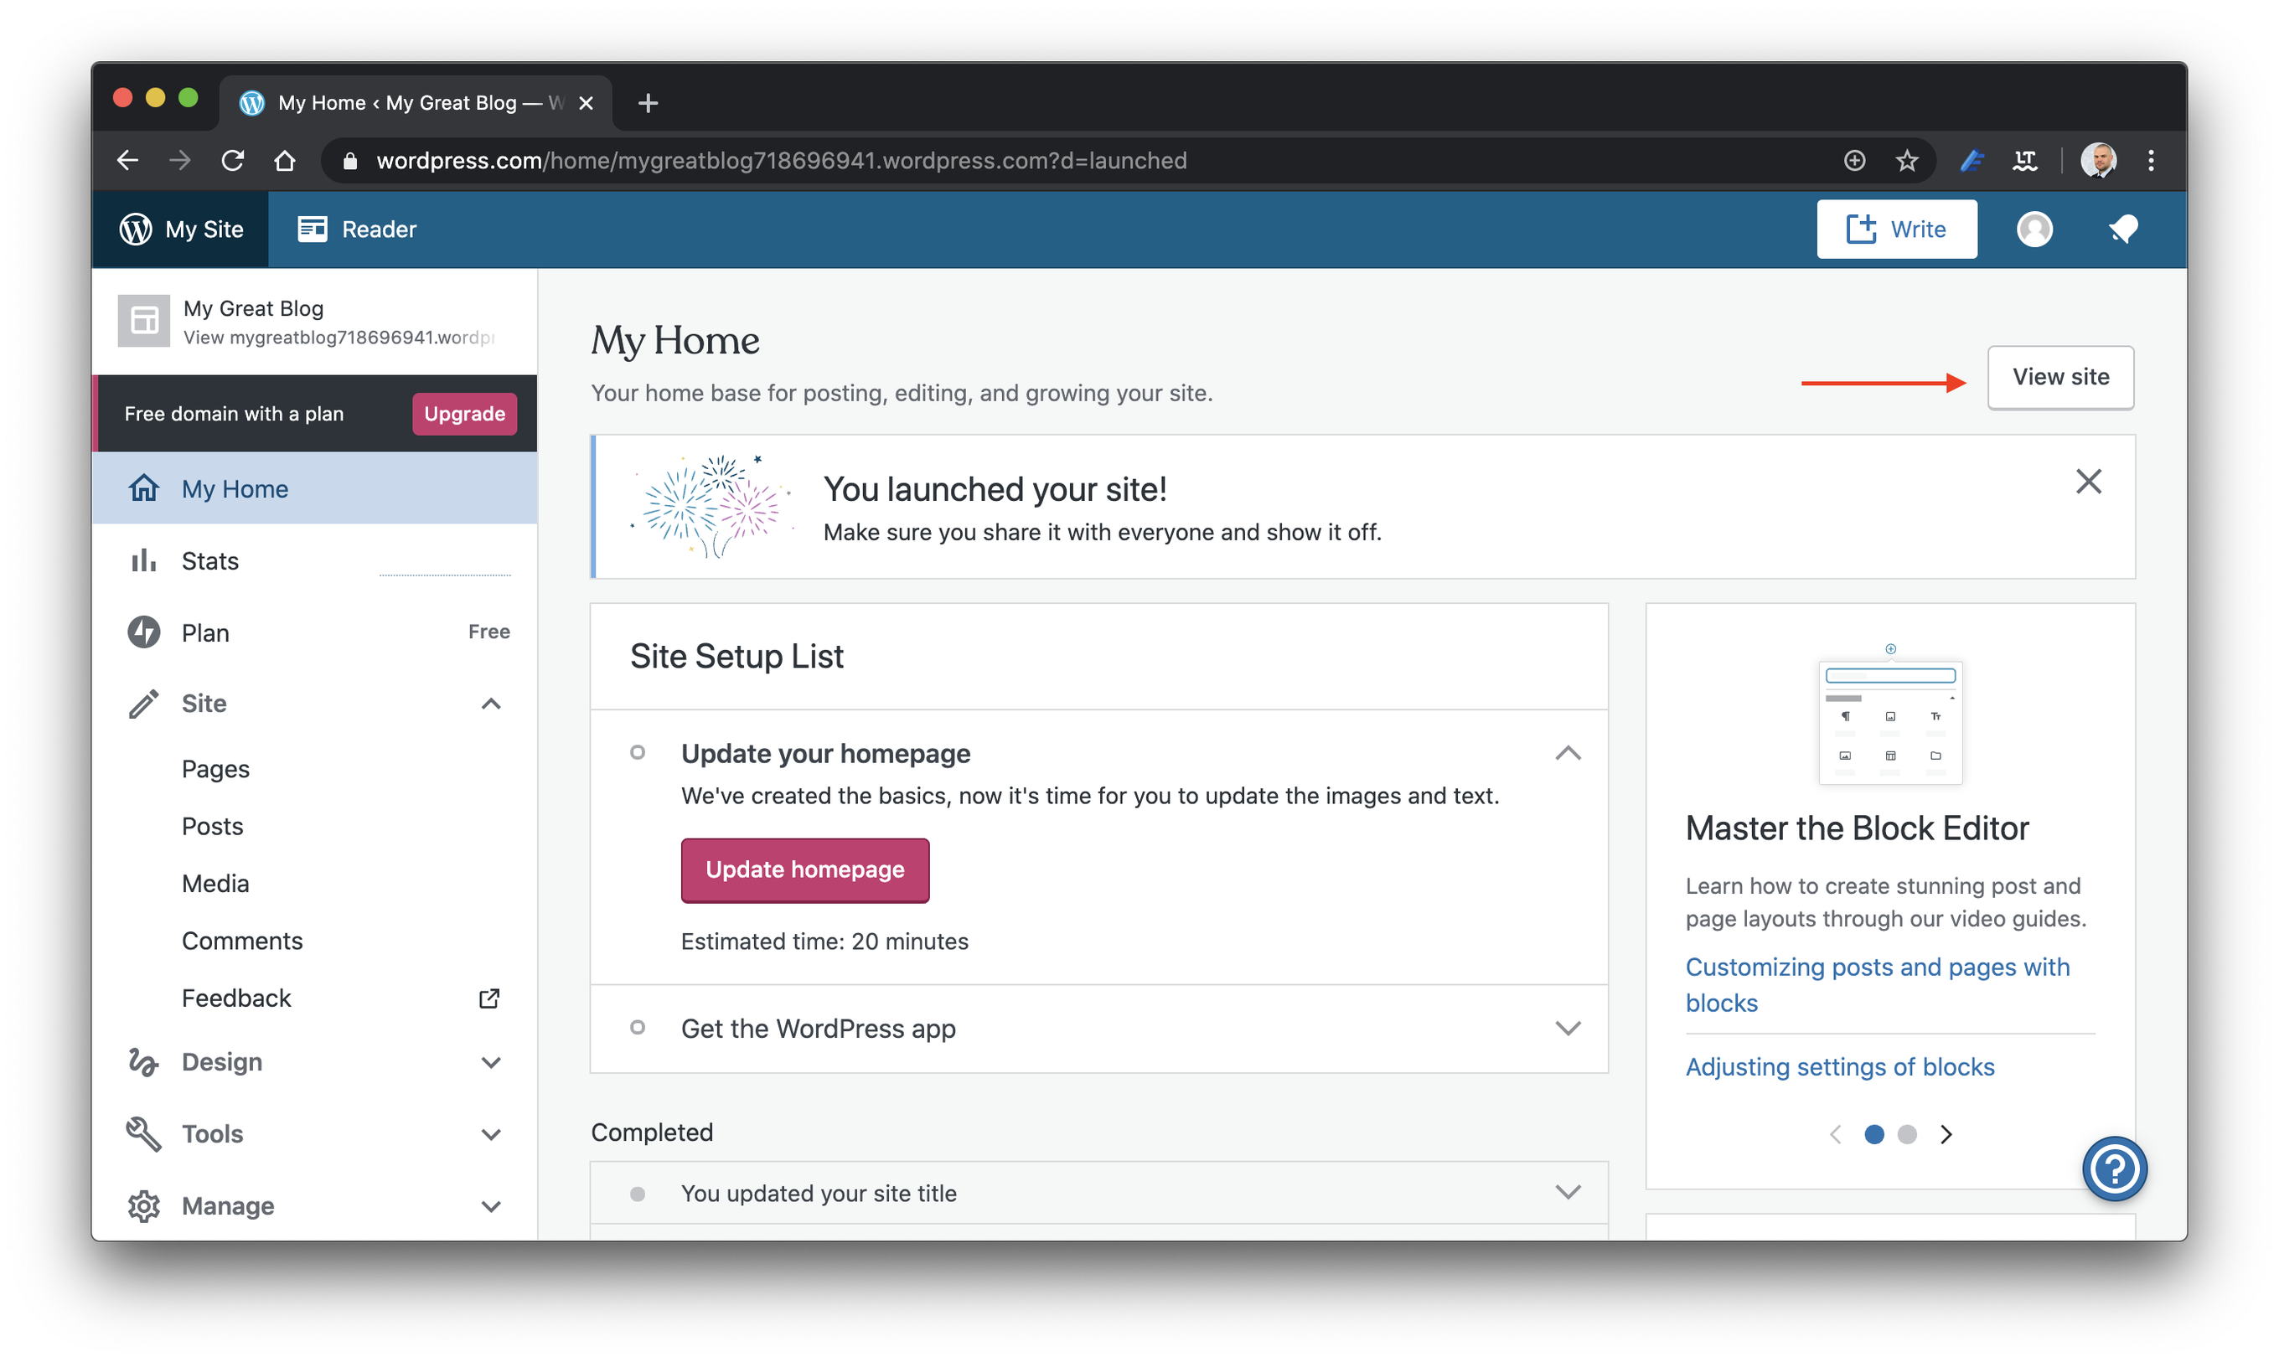Open the Chrome profile avatar
Image resolution: width=2279 pixels, height=1362 pixels.
2098,161
